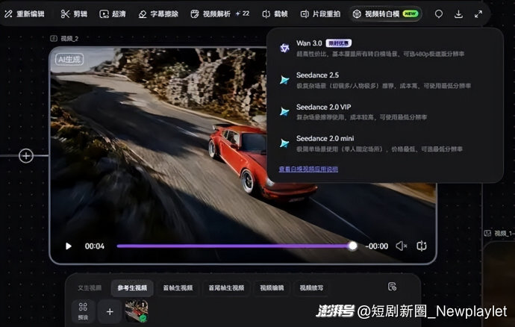
Task: Select the red car reference thumbnail
Action: (x=137, y=311)
